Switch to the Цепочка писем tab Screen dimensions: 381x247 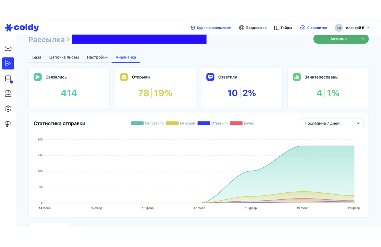coord(64,57)
